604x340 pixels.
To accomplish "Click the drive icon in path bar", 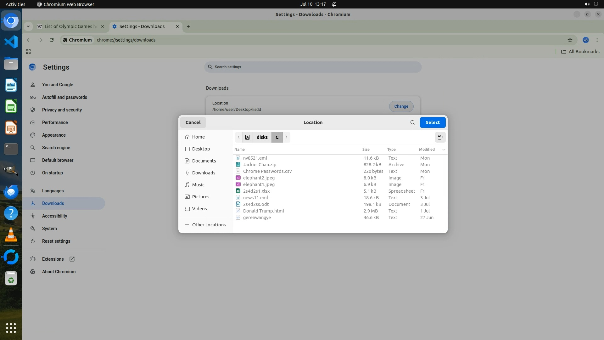I will pos(247,137).
